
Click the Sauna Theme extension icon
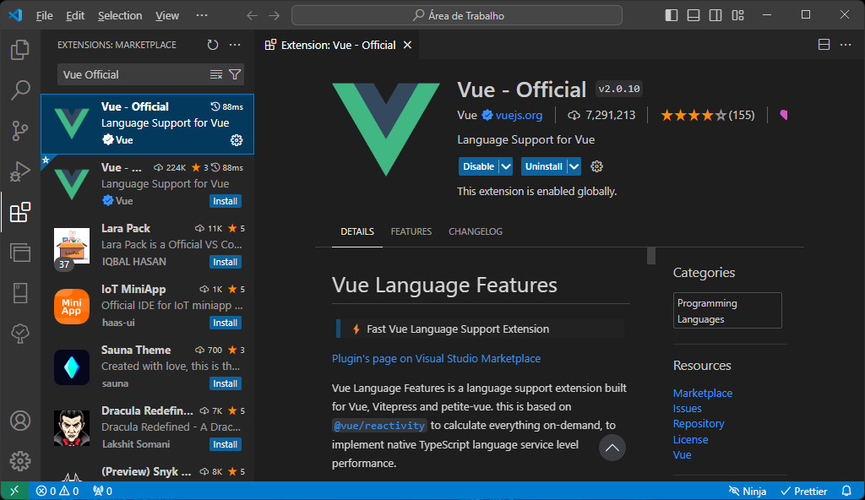[x=72, y=367]
